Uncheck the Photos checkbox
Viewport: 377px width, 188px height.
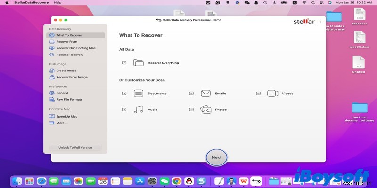tap(191, 110)
